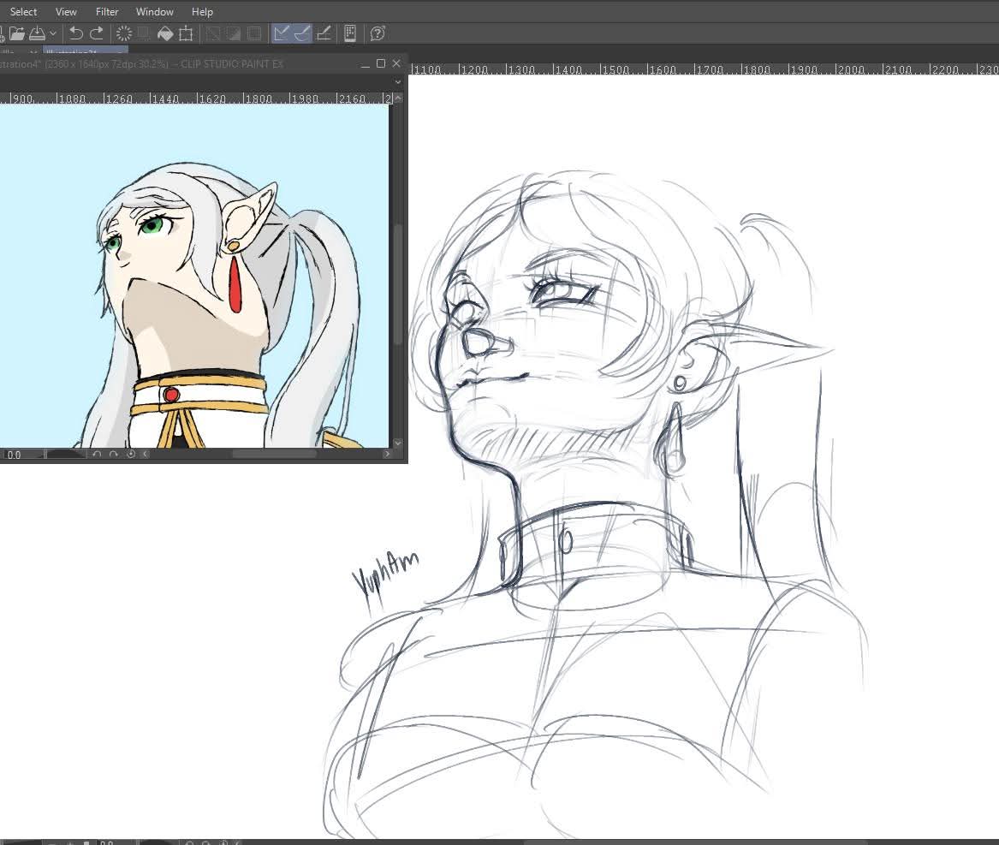
Task: Click the down arrow of floating window vertical scrollbar
Action: pos(398,443)
